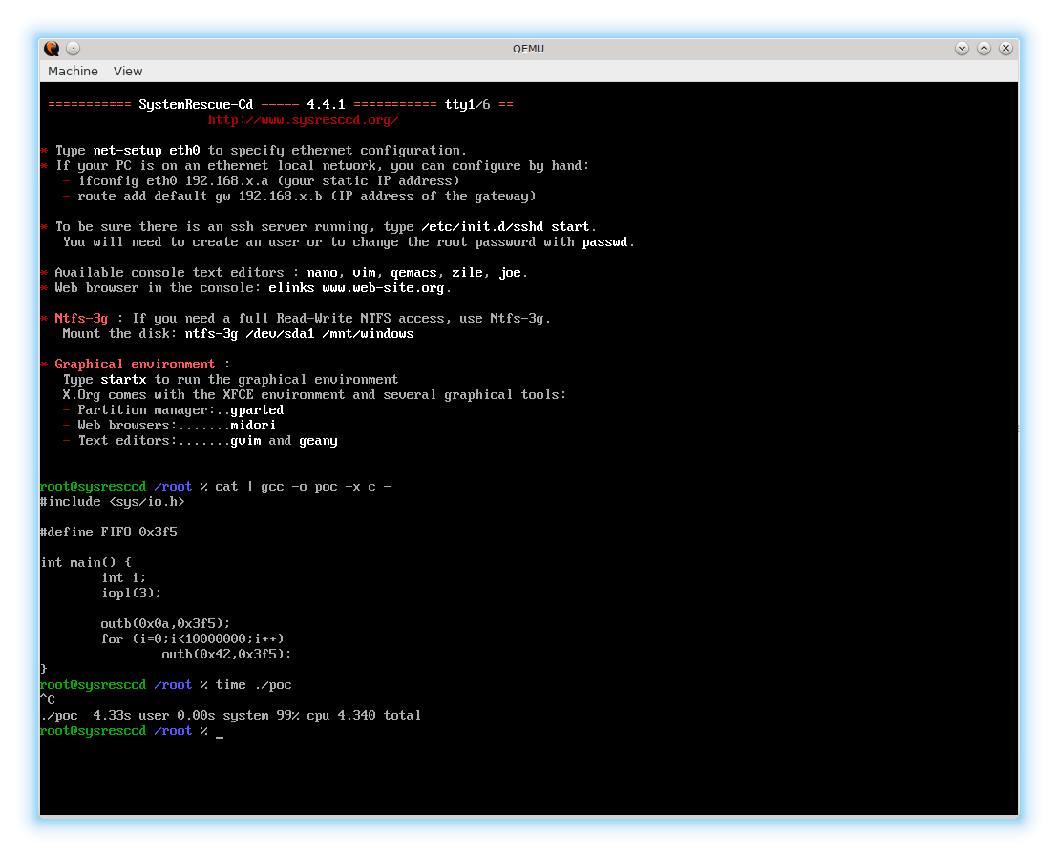
Task: Click the QEMU application icon in title bar
Action: click(x=52, y=49)
